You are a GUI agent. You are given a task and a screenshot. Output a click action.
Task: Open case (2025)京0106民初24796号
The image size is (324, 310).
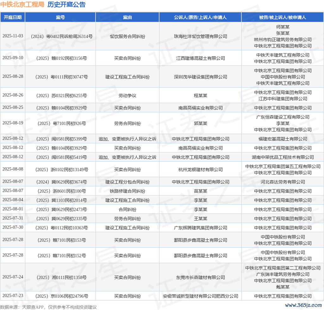click(x=61, y=296)
